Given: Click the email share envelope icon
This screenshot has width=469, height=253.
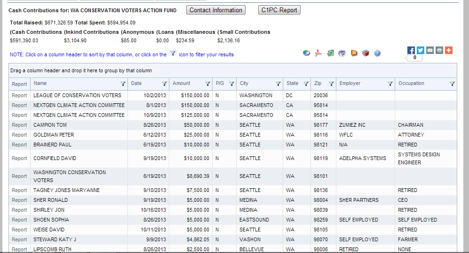Looking at the screenshot, I should pos(430,50).
